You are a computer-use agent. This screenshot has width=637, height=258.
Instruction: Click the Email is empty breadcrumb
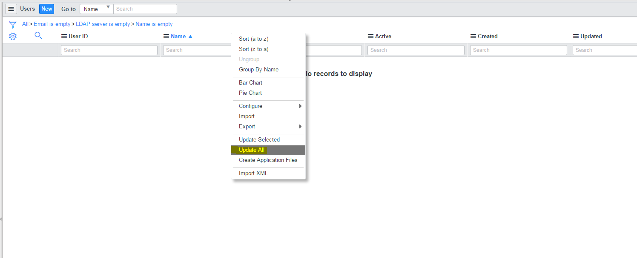click(x=52, y=24)
